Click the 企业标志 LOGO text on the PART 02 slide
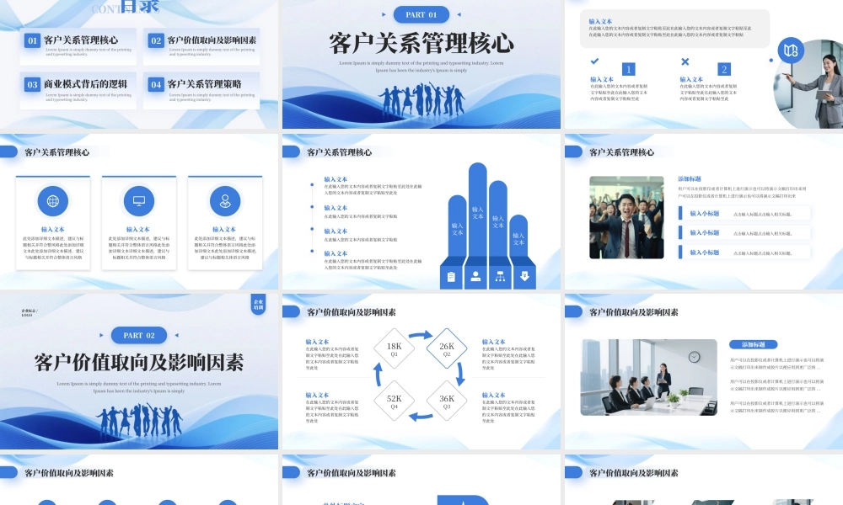This screenshot has width=843, height=505. (29, 313)
